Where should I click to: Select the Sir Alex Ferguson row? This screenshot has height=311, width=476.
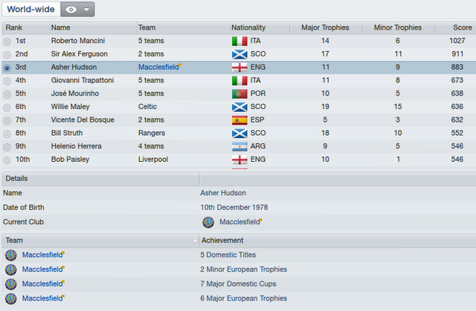click(239, 54)
